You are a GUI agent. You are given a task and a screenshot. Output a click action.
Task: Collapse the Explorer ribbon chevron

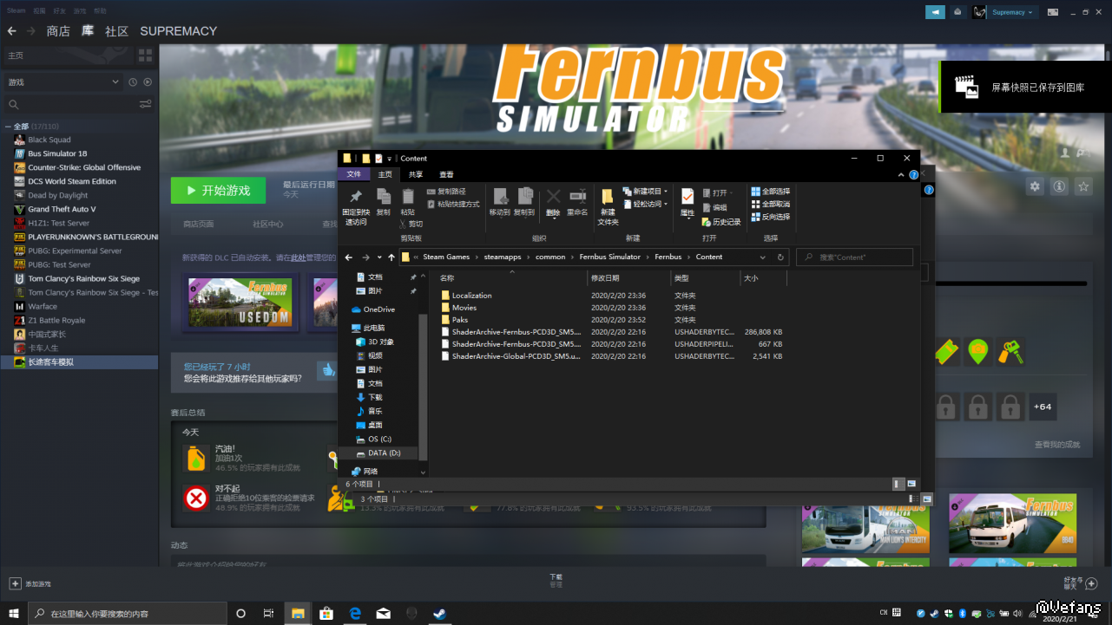tap(900, 175)
